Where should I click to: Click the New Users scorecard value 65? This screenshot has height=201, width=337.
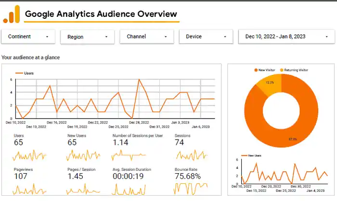[72, 142]
